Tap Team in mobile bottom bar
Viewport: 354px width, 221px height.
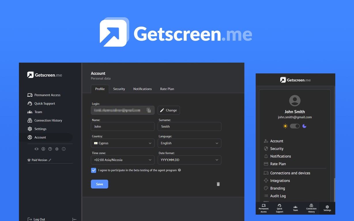(x=295, y=208)
